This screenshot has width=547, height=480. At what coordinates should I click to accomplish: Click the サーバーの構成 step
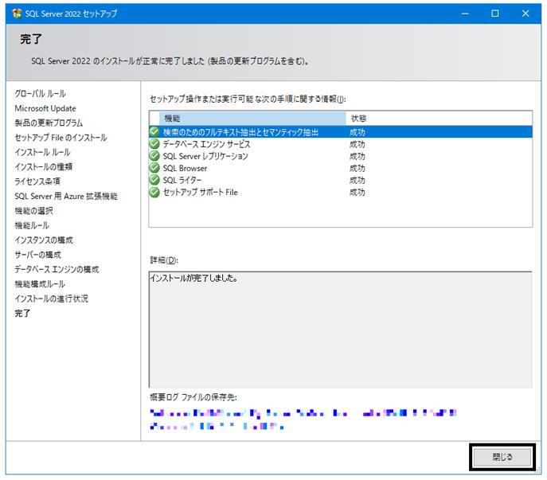pos(37,255)
